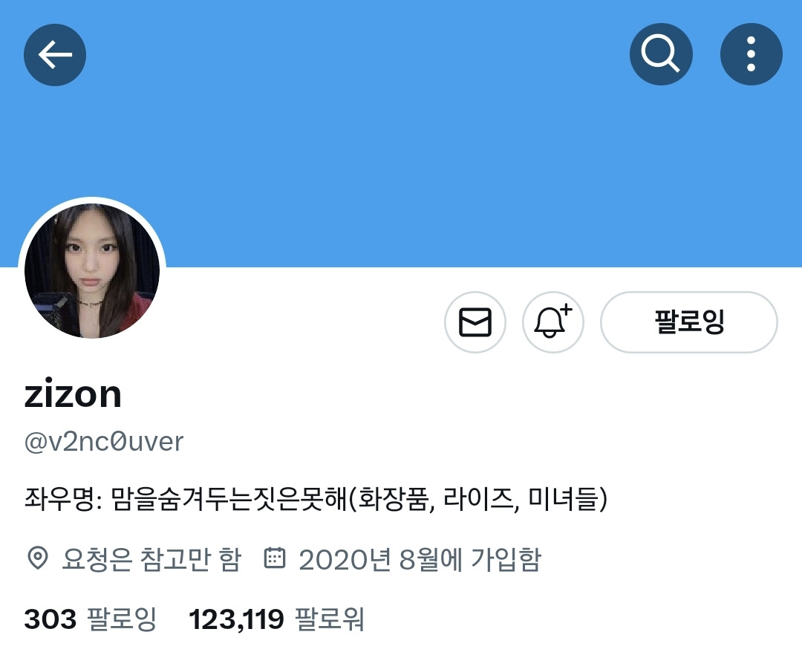Select the @v2nc0uver handle

104,442
